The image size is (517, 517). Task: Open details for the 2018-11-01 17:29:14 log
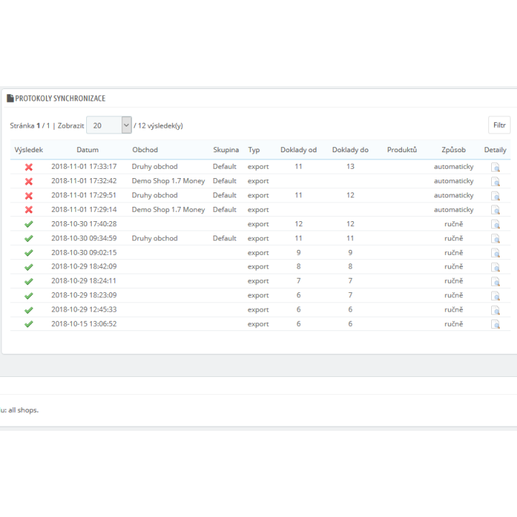point(495,210)
